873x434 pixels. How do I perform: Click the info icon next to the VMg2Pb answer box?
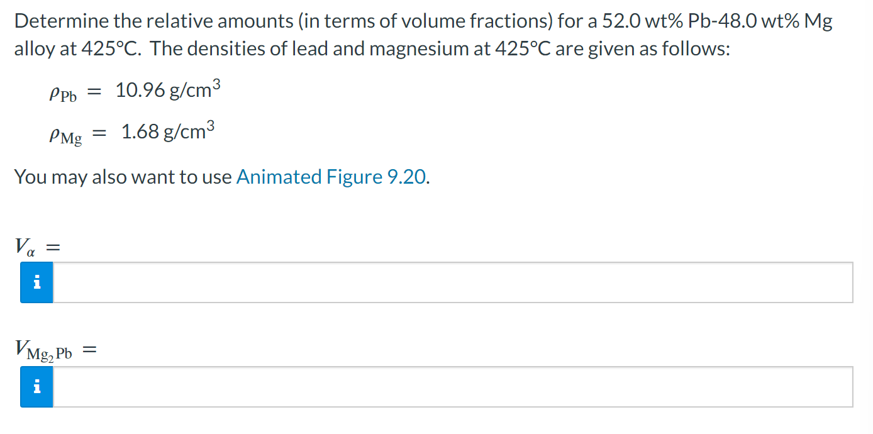point(36,387)
